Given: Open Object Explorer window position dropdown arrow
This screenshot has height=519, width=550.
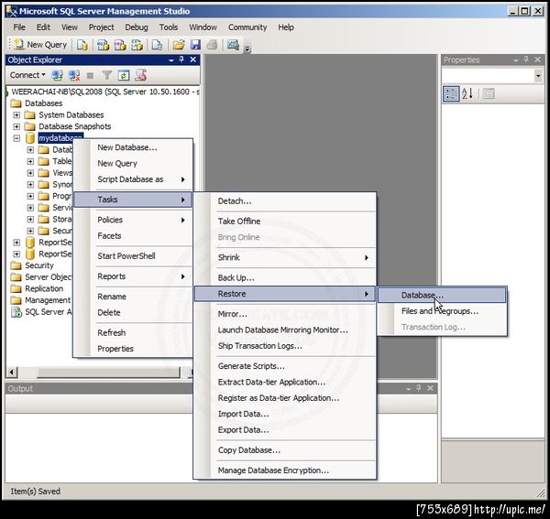Looking at the screenshot, I should pyautogui.click(x=171, y=60).
